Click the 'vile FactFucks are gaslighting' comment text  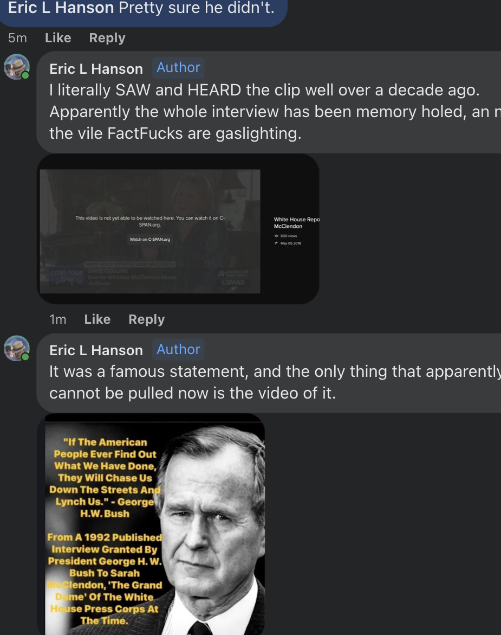(174, 133)
